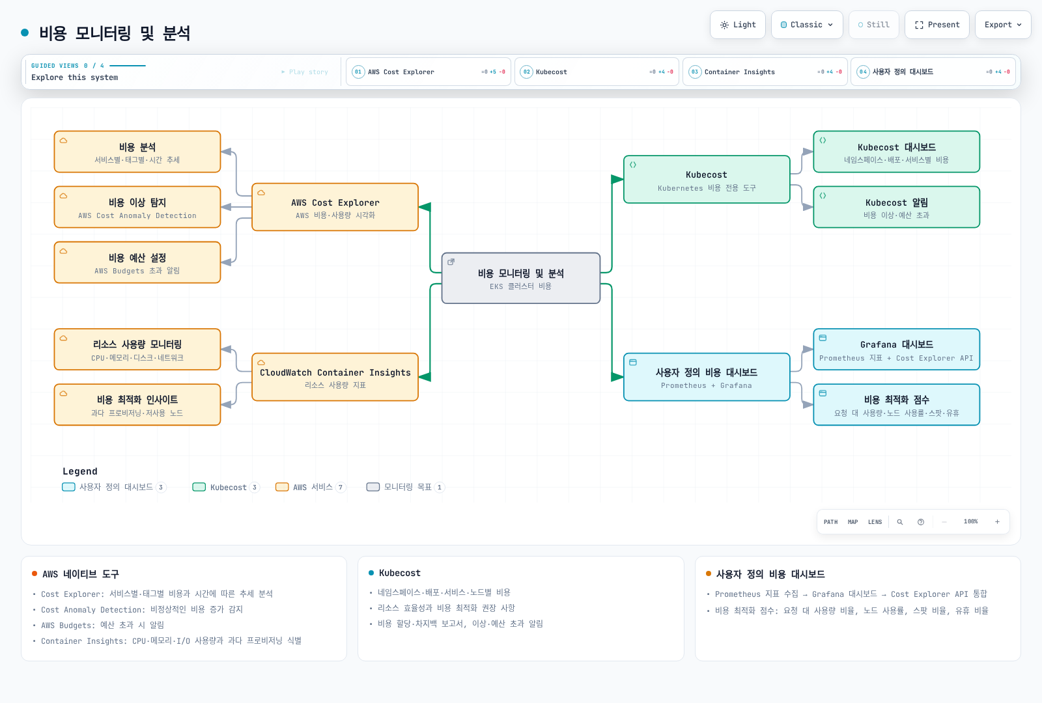Select the 비용 최적화 점수 node
This screenshot has height=703, width=1042.
[897, 405]
